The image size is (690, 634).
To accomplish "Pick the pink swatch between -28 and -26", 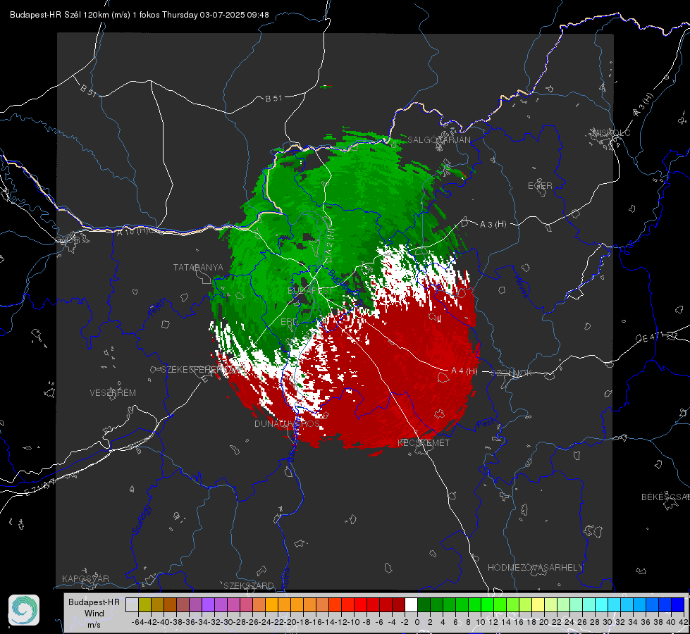I will [246, 604].
